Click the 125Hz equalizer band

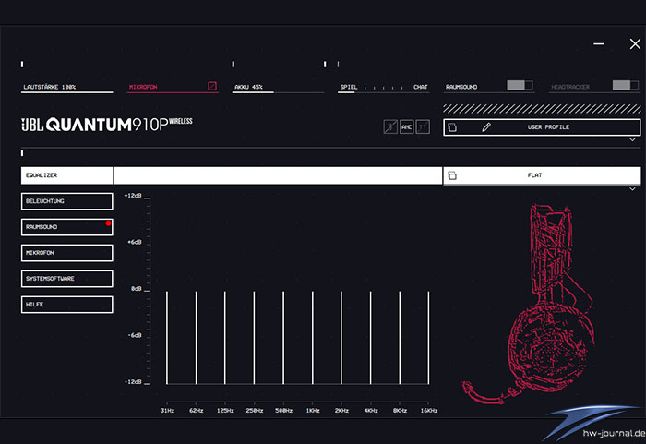pyautogui.click(x=225, y=338)
